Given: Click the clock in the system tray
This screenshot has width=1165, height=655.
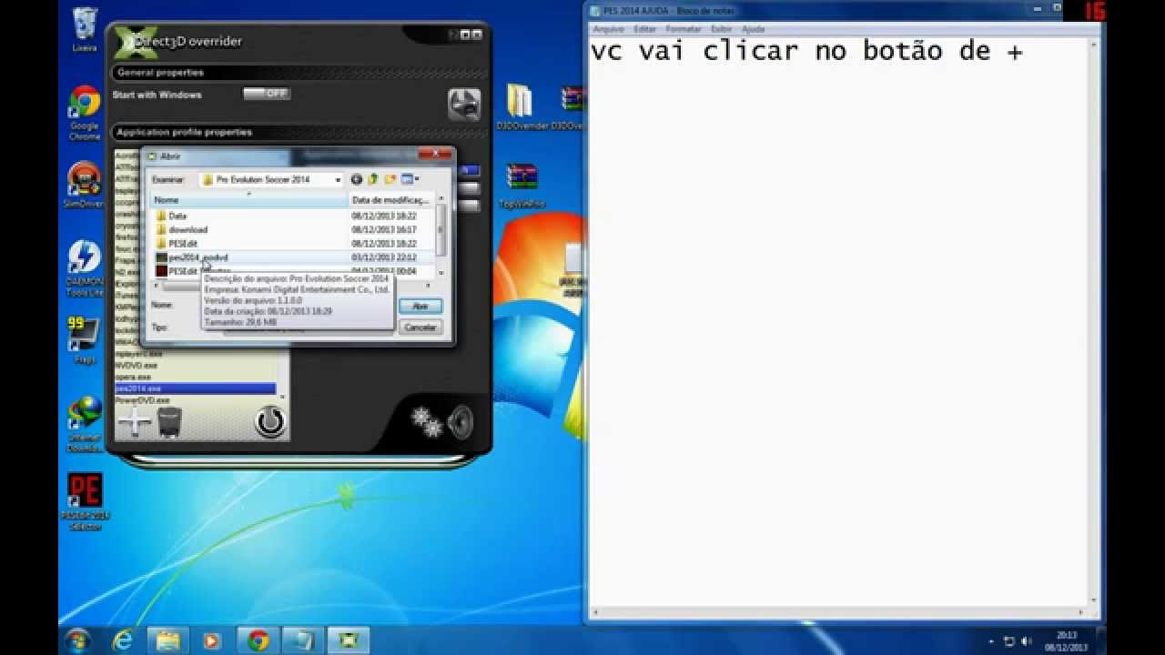Looking at the screenshot, I should (1067, 640).
